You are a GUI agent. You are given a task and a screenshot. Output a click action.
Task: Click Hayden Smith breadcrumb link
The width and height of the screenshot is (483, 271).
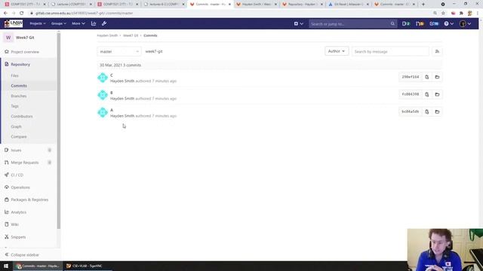click(x=107, y=35)
